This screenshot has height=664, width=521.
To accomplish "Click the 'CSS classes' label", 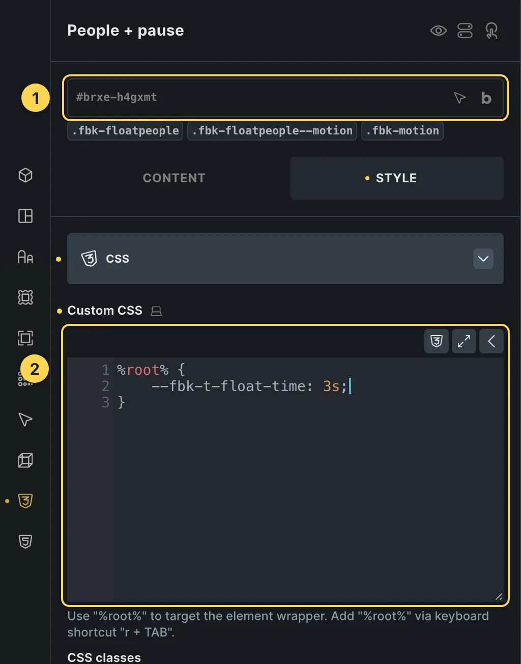I will (104, 657).
